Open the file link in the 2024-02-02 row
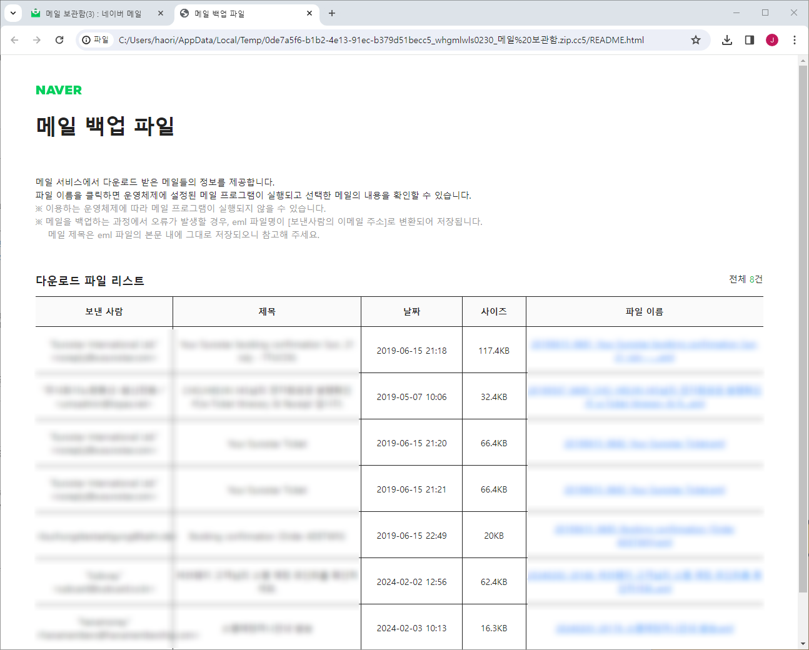 644,581
